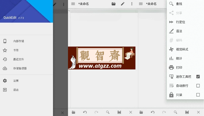Open the hamburger menu in the middle editor screen
This screenshot has width=204, height=116.
point(73,4)
